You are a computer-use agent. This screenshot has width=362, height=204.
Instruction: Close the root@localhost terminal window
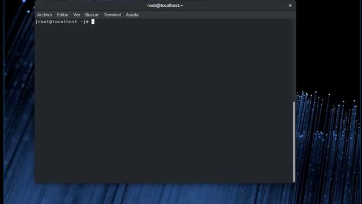[290, 6]
